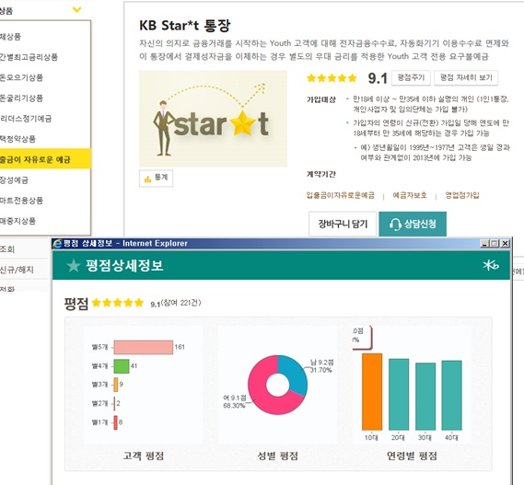524x485 pixels.
Task: Click the 통계 statistics bar-chart icon
Action: click(147, 179)
